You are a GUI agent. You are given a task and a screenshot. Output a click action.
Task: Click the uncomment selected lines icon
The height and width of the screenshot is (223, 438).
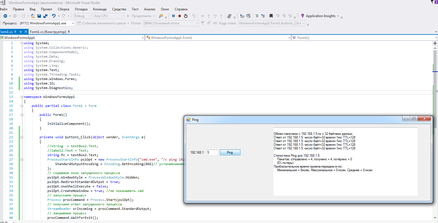coord(263,16)
